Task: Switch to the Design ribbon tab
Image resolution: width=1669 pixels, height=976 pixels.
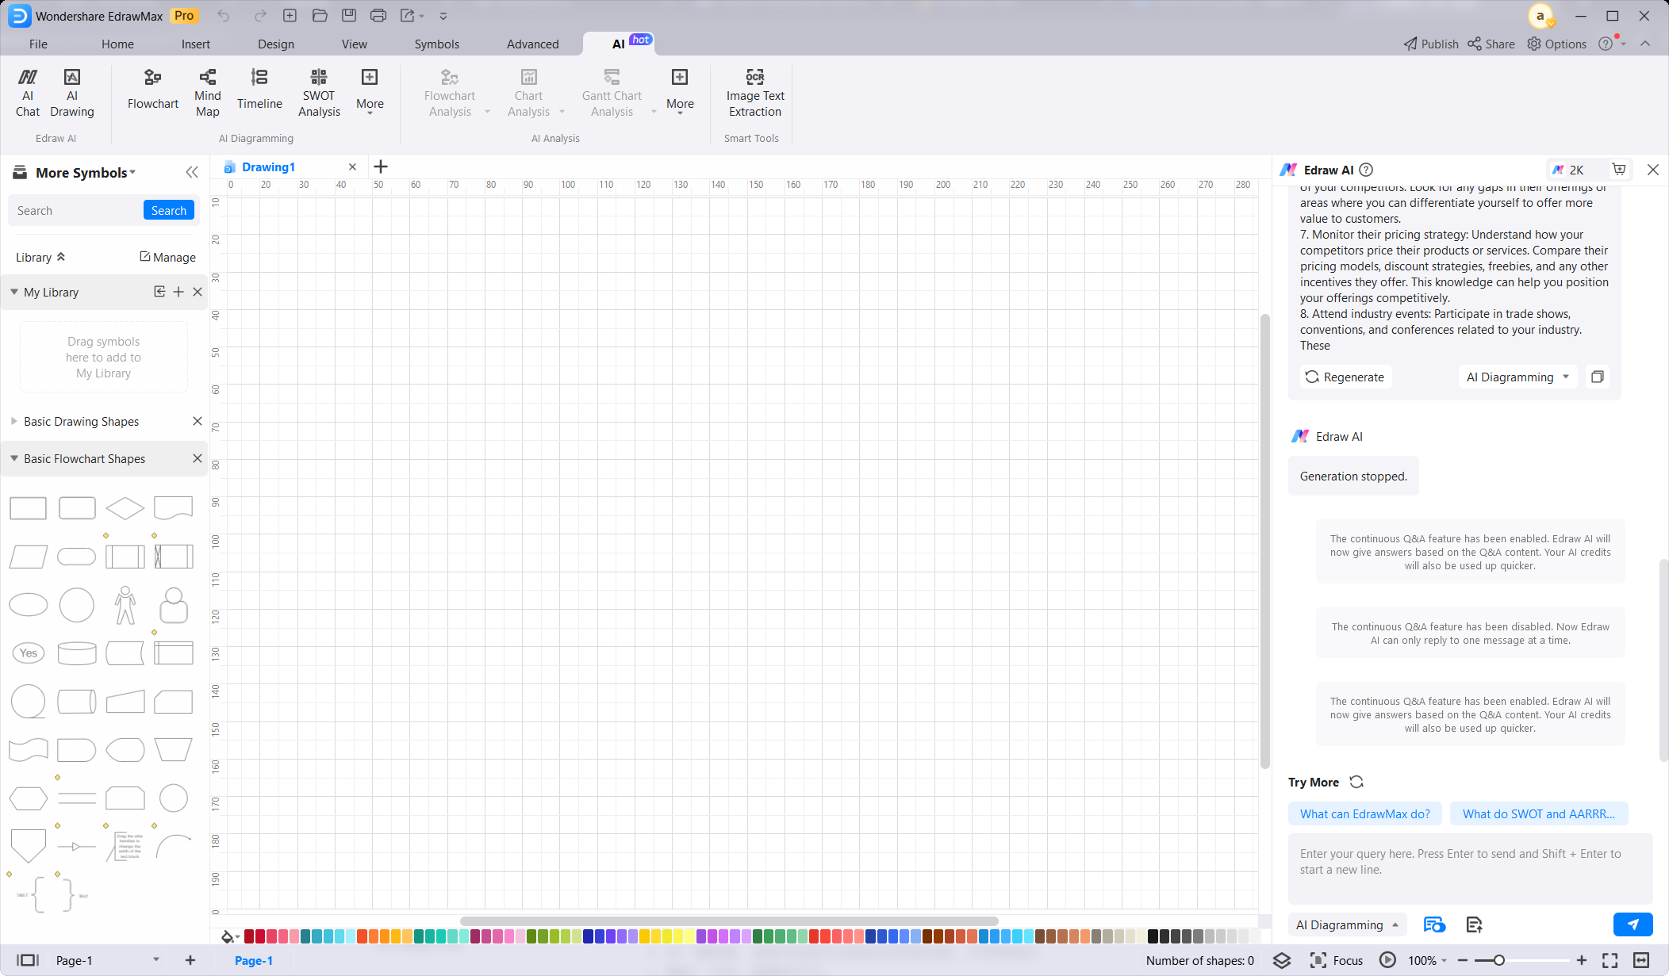Action: [275, 44]
